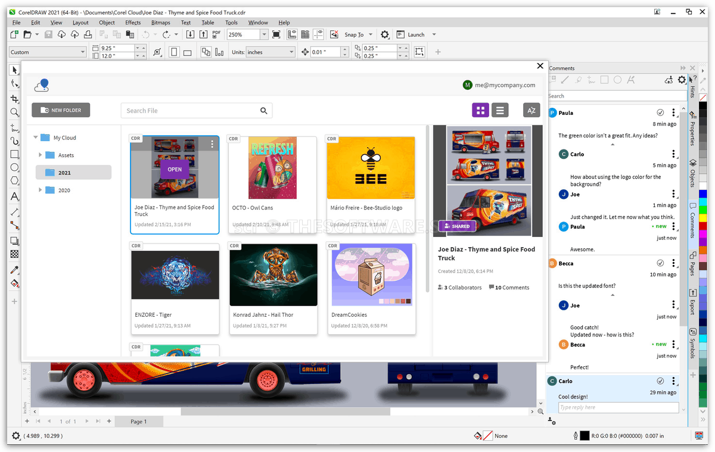Open the Custom page size dropdown
This screenshot has width=715, height=452.
click(x=82, y=52)
